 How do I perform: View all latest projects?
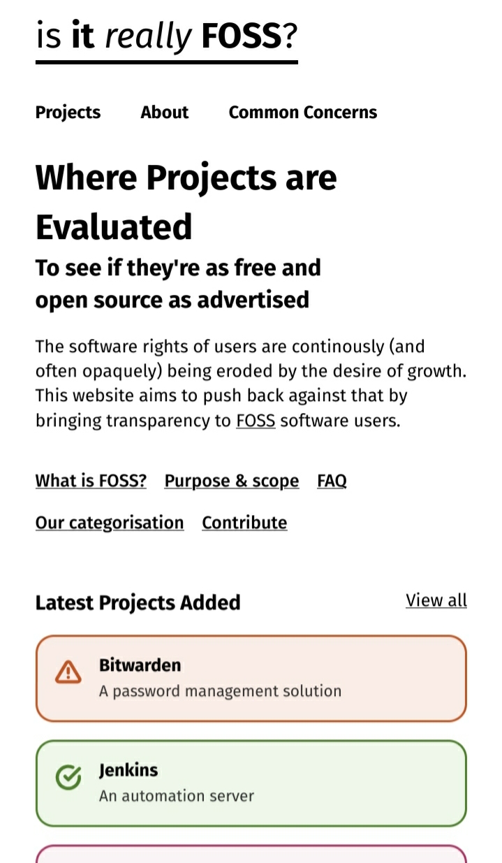click(x=436, y=600)
